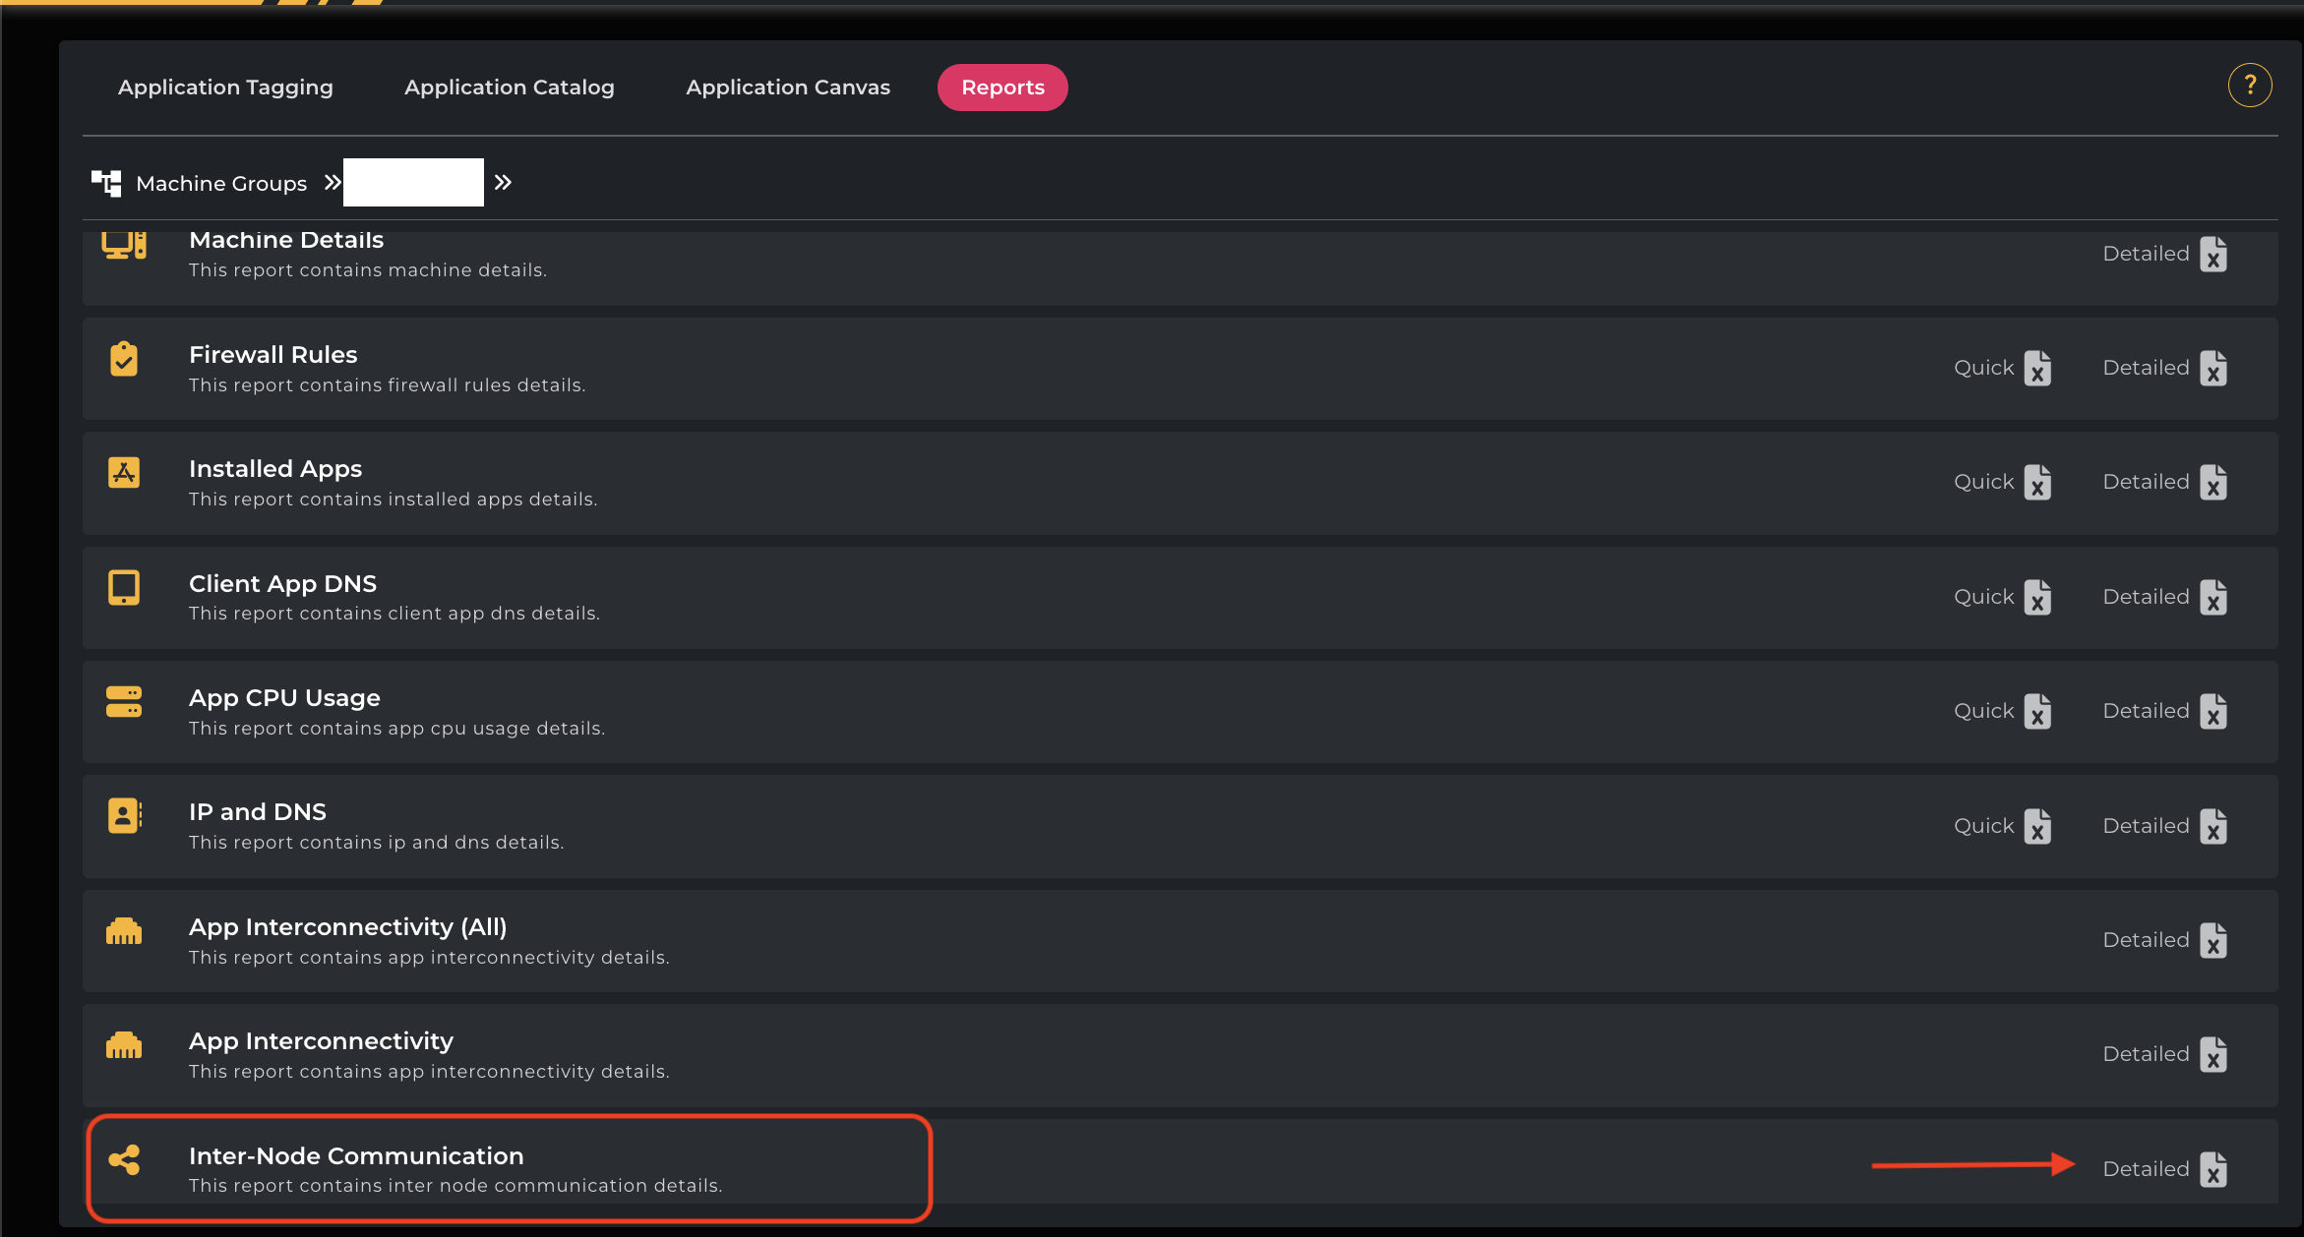Click the App Interconnectivity Detailed download
This screenshot has height=1237, width=2304.
pyautogui.click(x=2213, y=1055)
